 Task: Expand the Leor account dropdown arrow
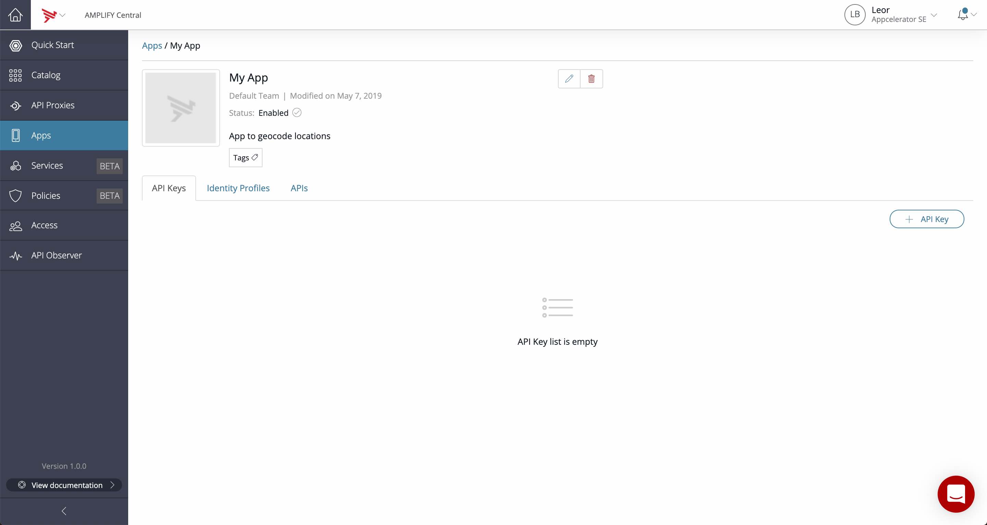934,15
